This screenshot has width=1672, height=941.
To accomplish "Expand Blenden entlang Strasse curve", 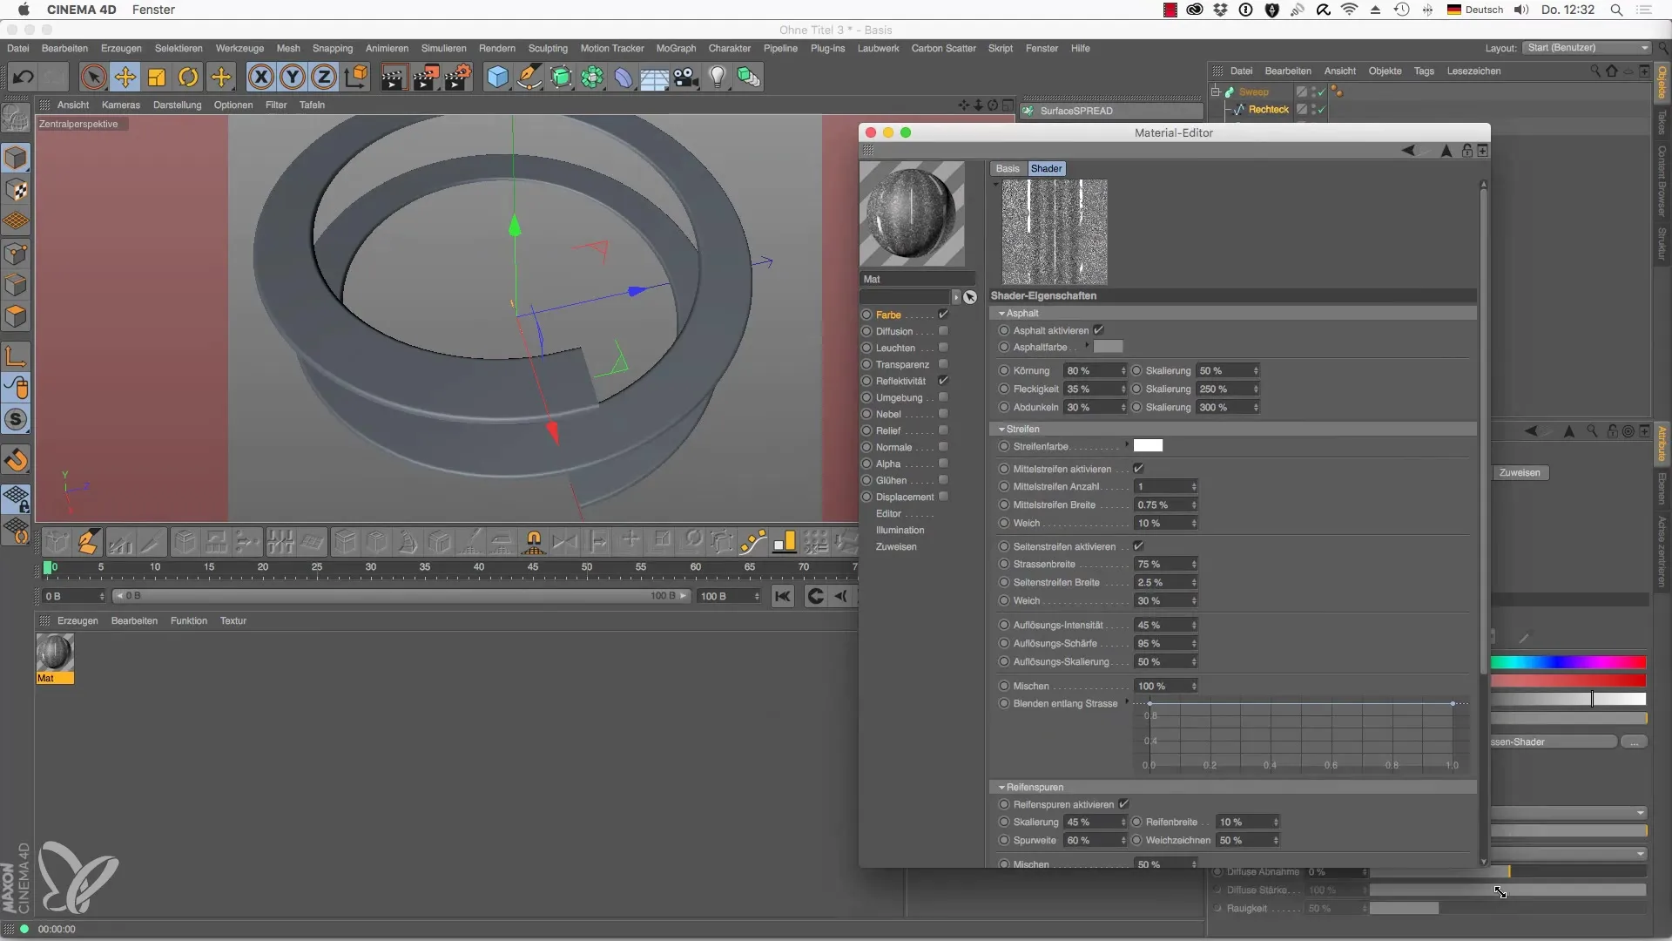I will (x=1127, y=702).
